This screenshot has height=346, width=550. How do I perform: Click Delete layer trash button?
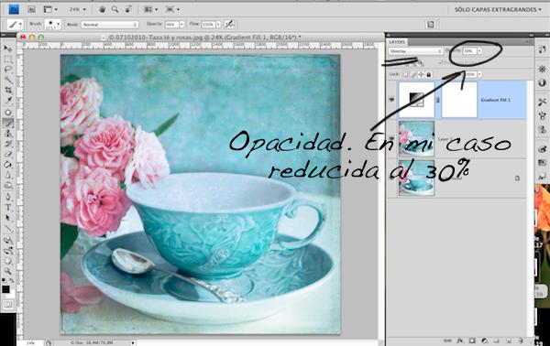click(521, 341)
